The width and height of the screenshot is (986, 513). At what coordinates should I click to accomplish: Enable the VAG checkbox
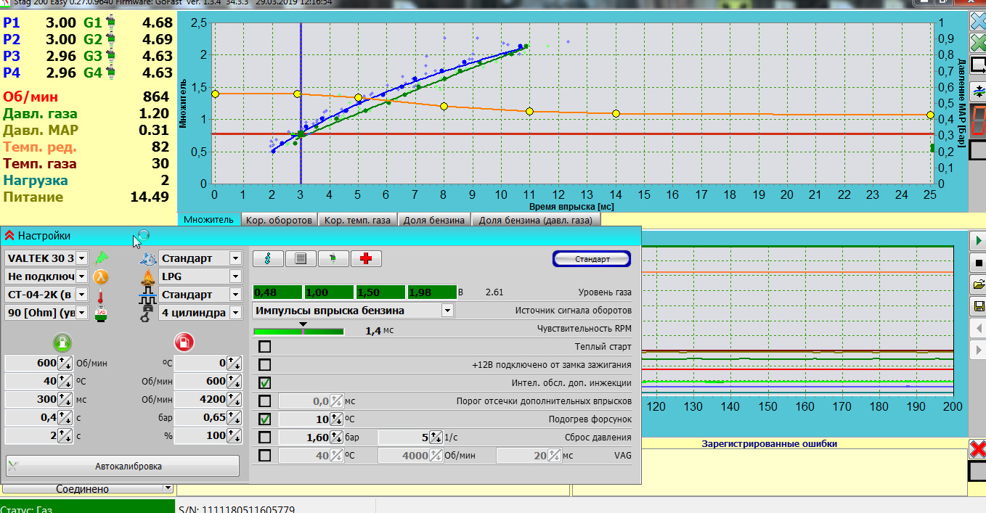point(265,456)
